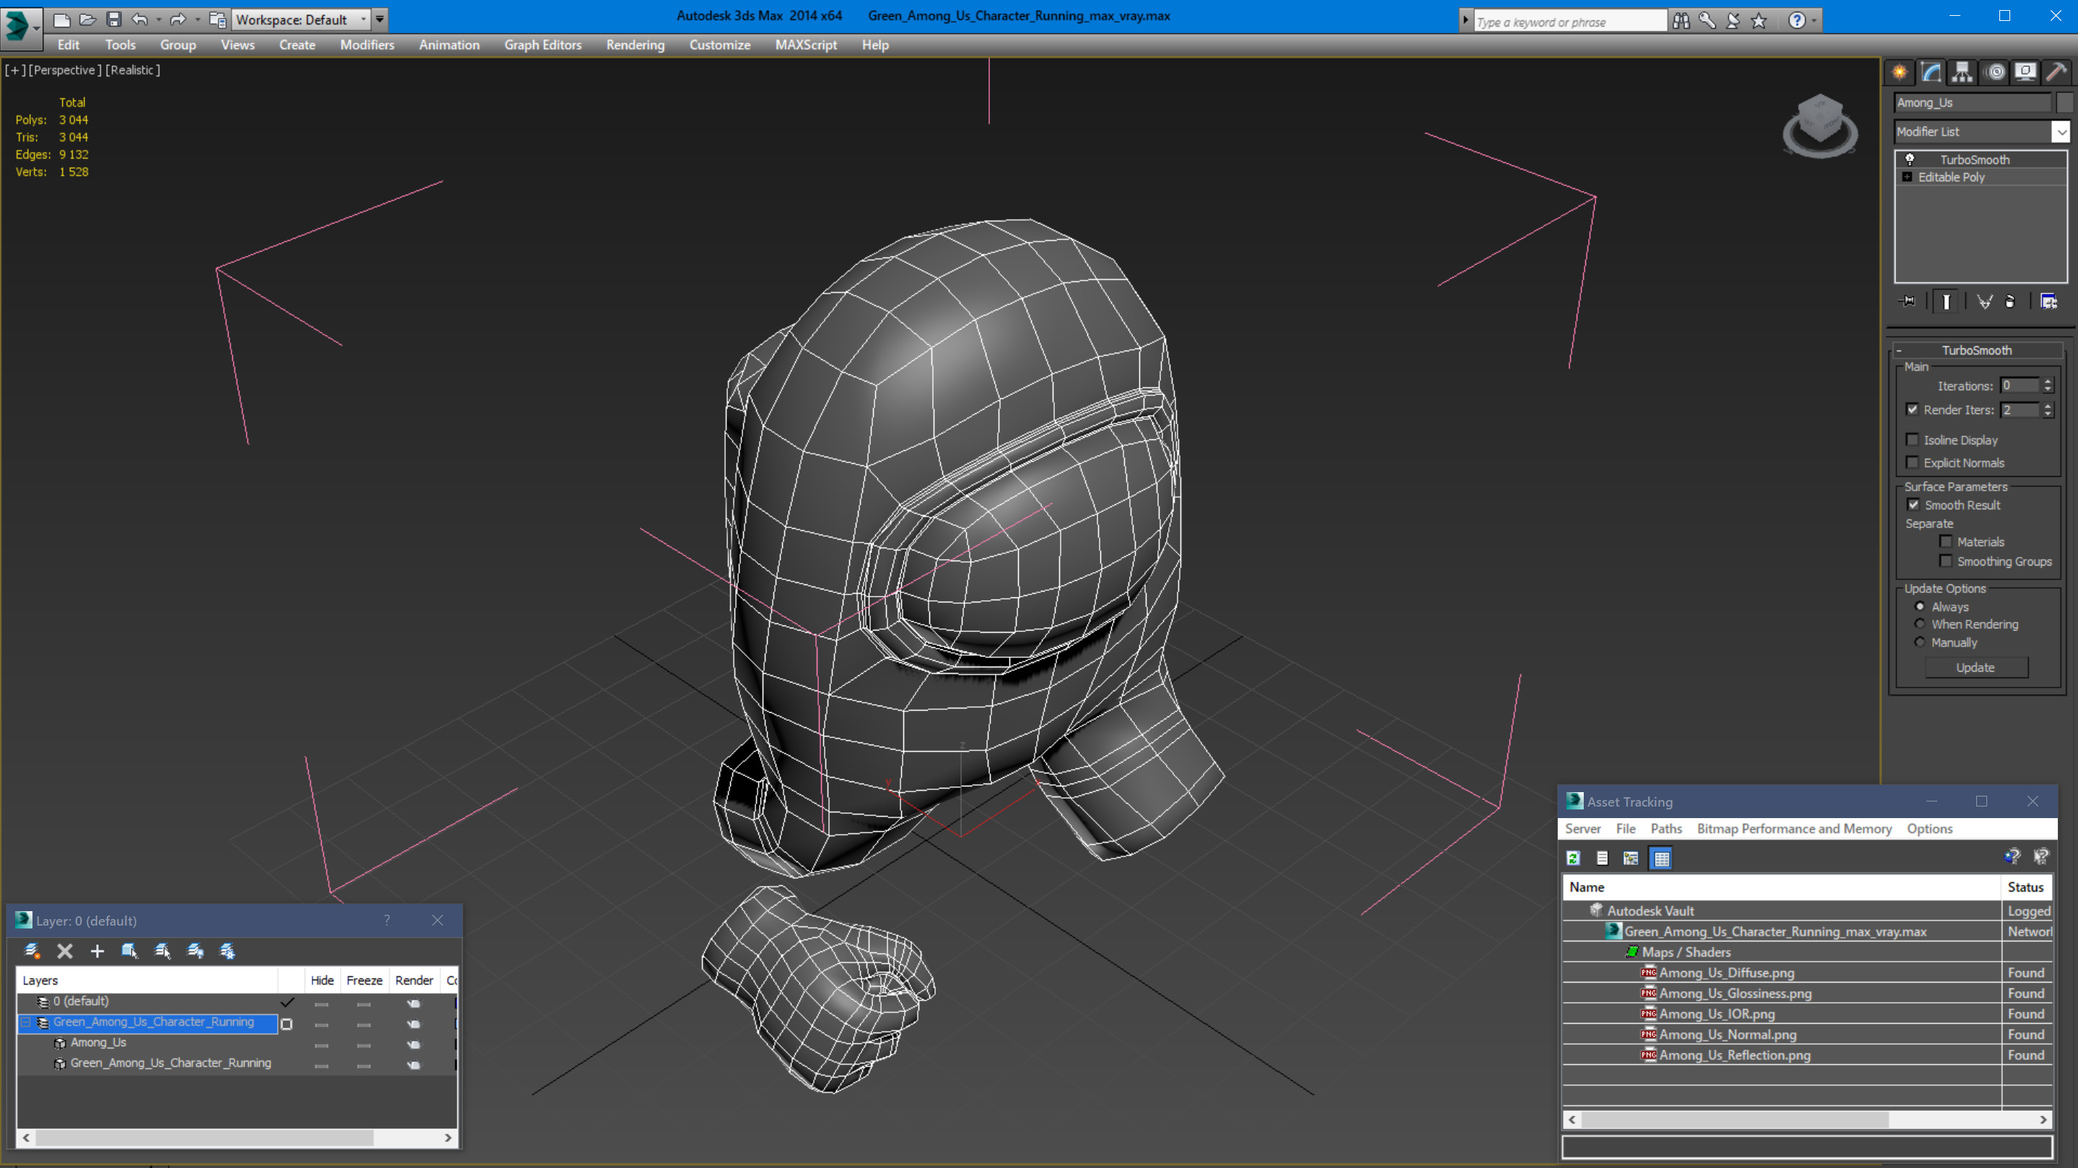
Task: Click the object color swatch beside Among_Us name
Action: [x=2064, y=102]
